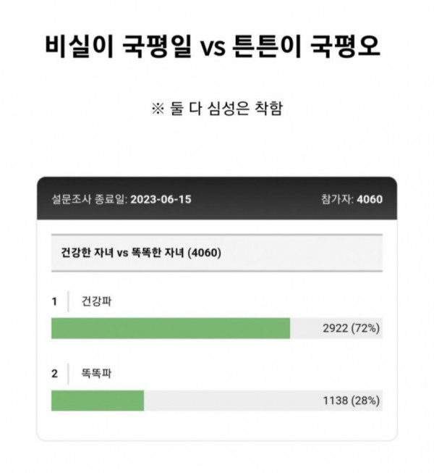The width and height of the screenshot is (434, 473).
Task: Click the green 건강파 progress bar
Action: (170, 328)
